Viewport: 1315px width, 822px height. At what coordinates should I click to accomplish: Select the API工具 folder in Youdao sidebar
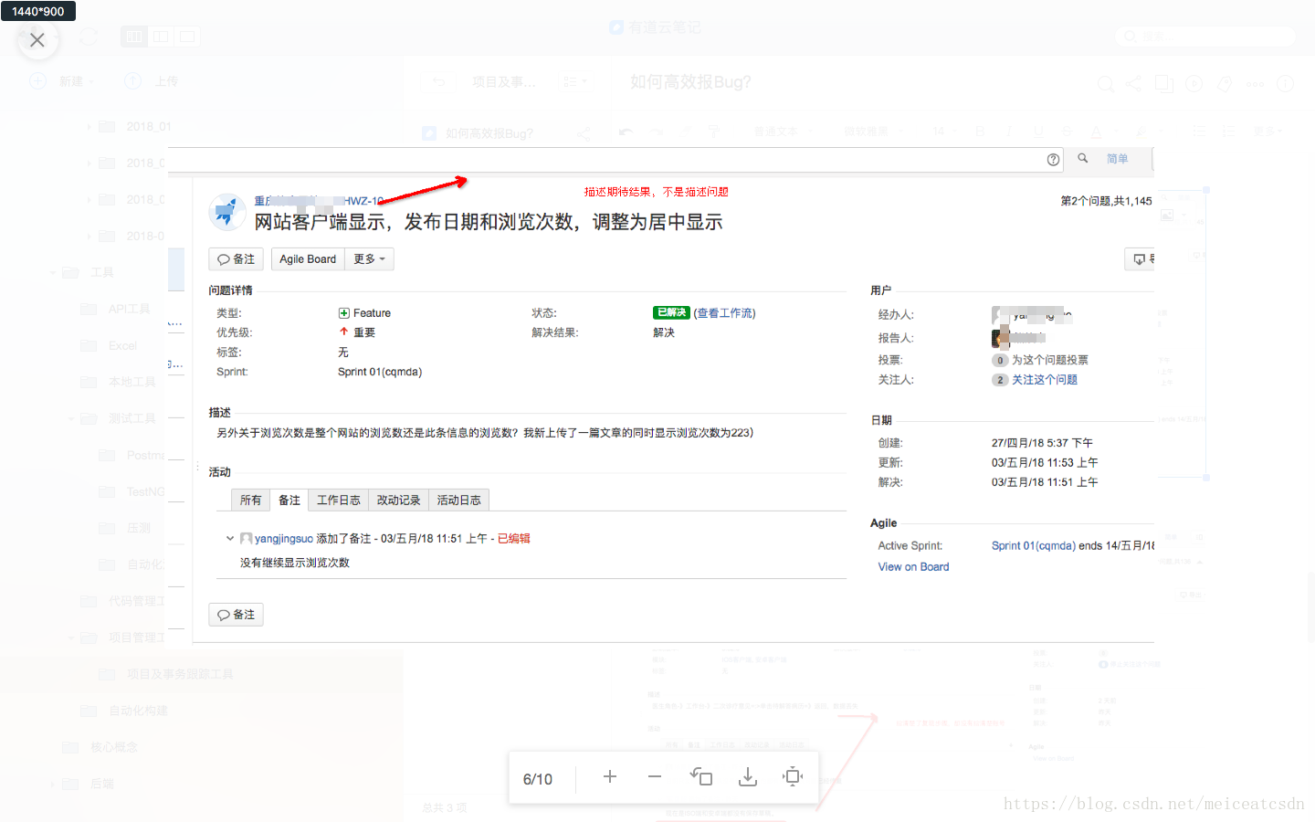coord(116,309)
